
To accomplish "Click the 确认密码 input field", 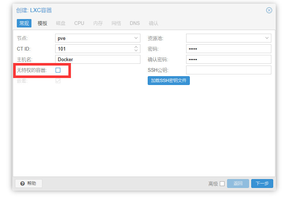I will coord(229,59).
